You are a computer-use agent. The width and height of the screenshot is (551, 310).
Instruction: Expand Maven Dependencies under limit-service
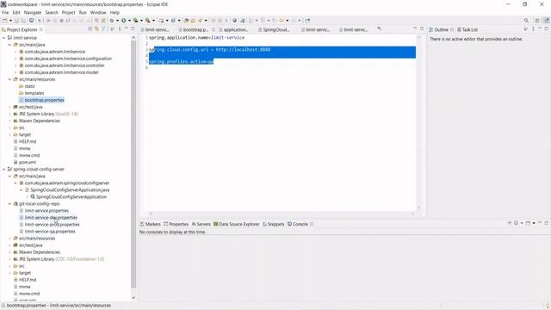click(9, 121)
